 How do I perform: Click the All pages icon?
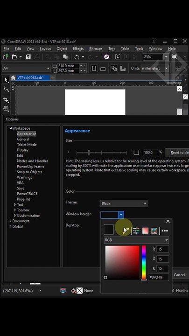[x=114, y=69]
